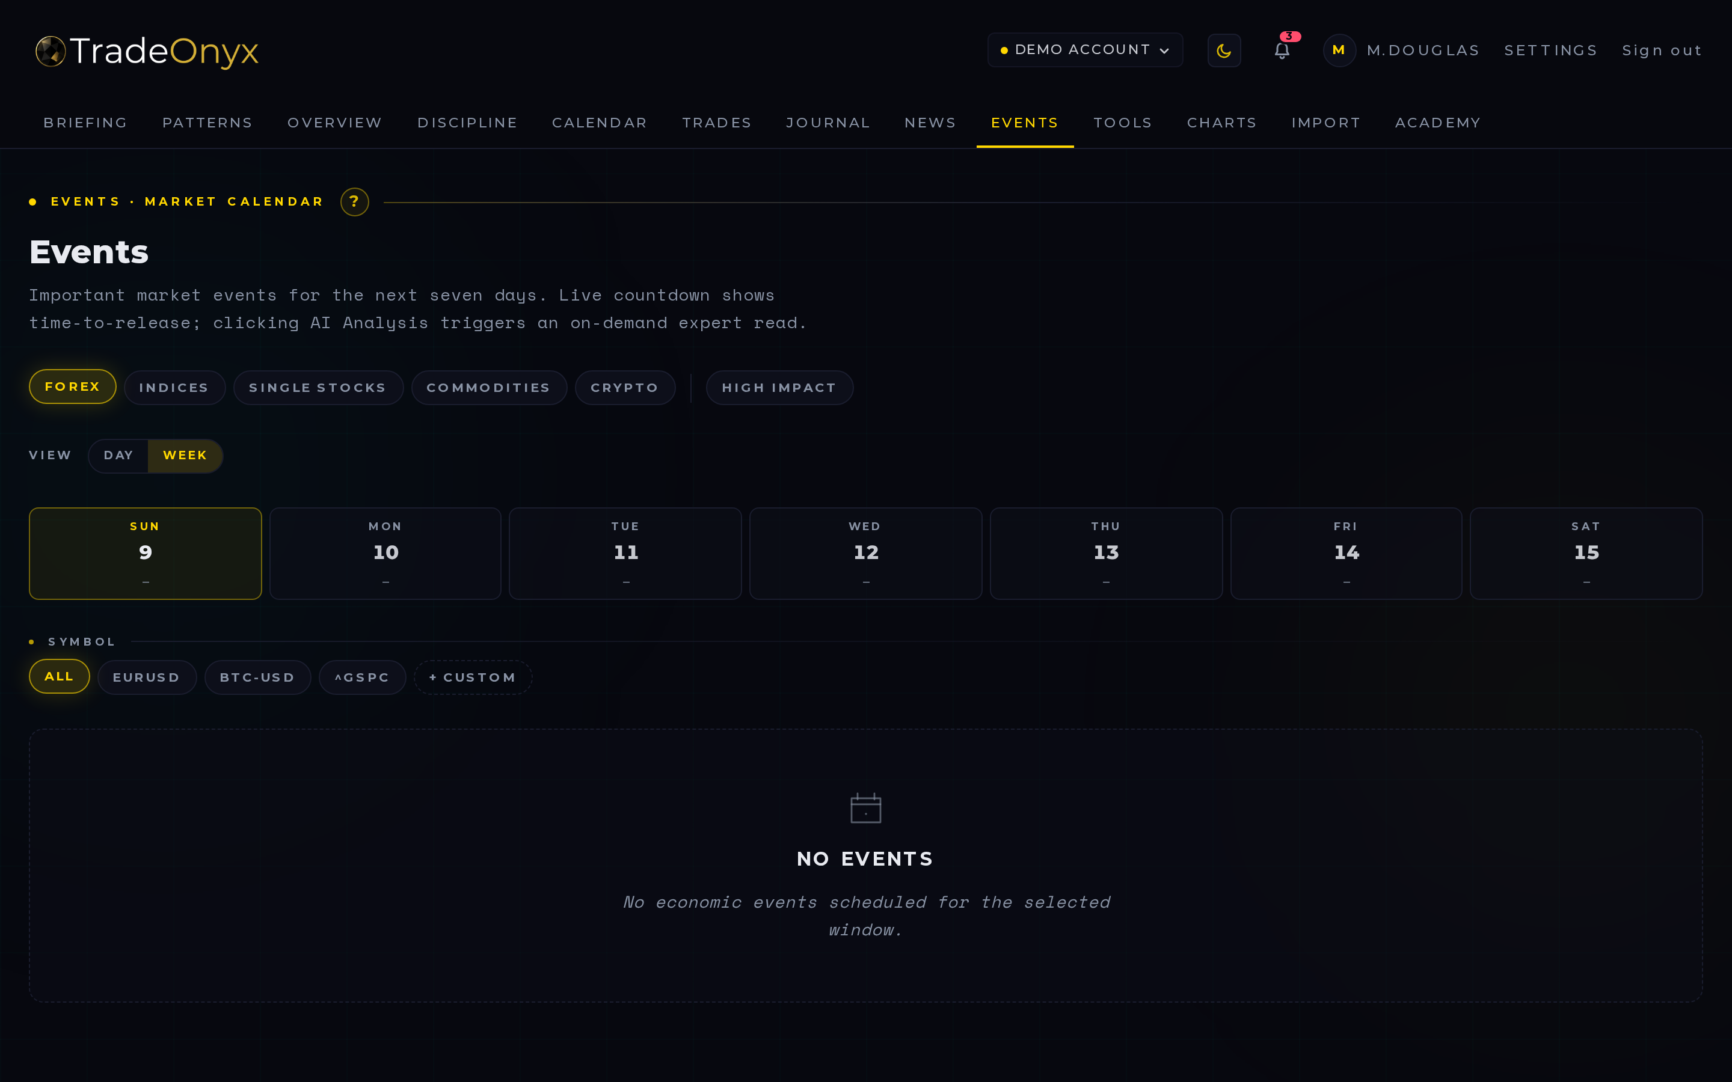Image resolution: width=1732 pixels, height=1082 pixels.
Task: Click Sign out
Action: point(1662,51)
